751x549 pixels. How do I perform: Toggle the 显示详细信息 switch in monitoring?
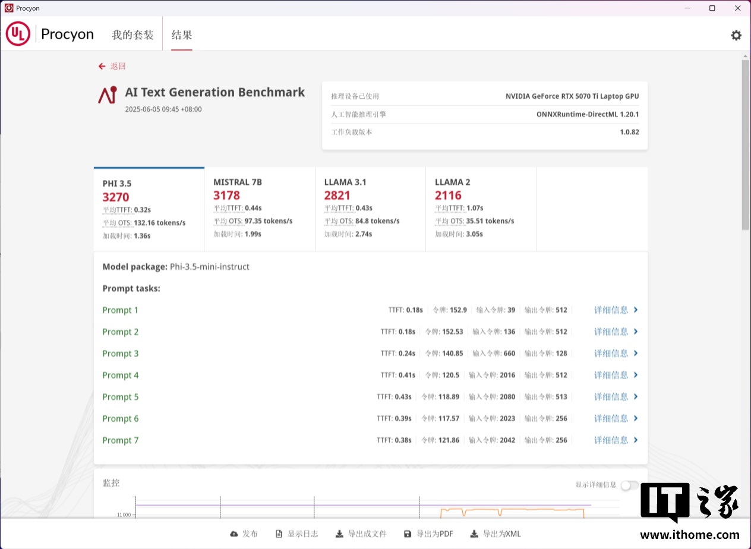coord(629,485)
